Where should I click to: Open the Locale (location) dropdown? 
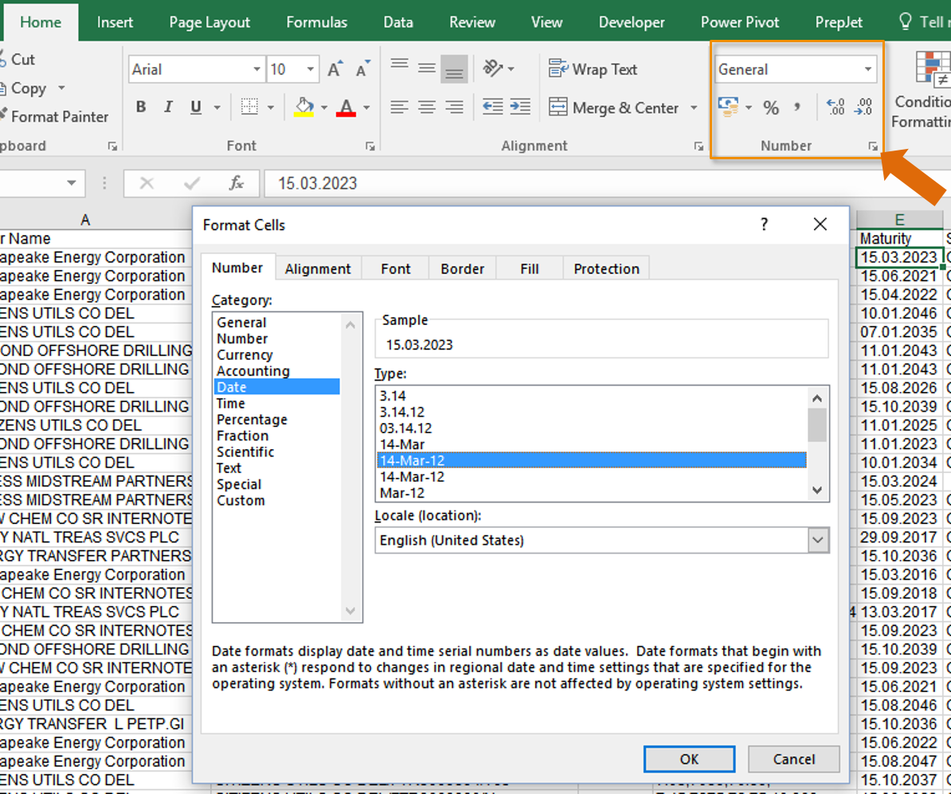coord(818,540)
